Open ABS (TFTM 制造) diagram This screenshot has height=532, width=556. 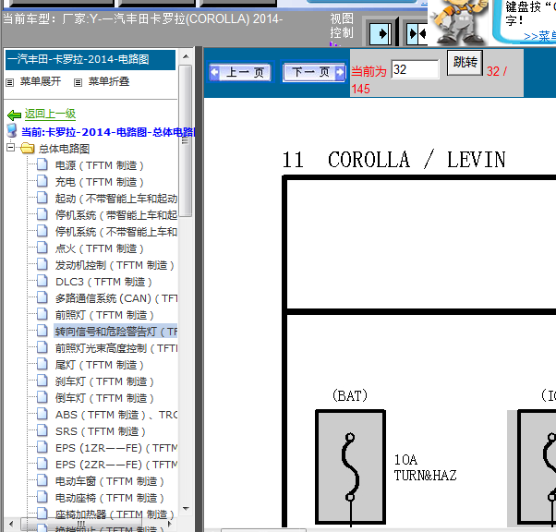116,415
